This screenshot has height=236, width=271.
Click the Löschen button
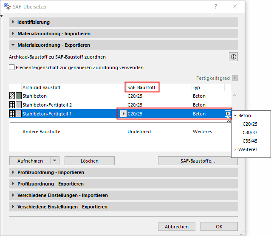coord(90,161)
